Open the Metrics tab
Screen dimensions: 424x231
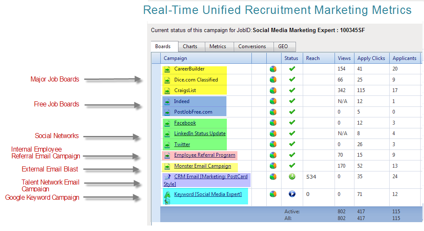coord(219,46)
